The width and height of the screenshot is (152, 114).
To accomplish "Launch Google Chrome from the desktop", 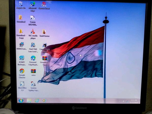I will [x=22, y=71].
